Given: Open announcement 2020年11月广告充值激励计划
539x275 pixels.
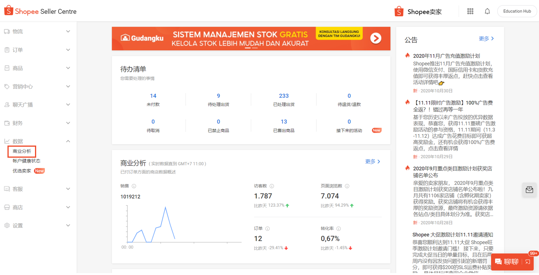Looking at the screenshot, I should click(x=446, y=56).
